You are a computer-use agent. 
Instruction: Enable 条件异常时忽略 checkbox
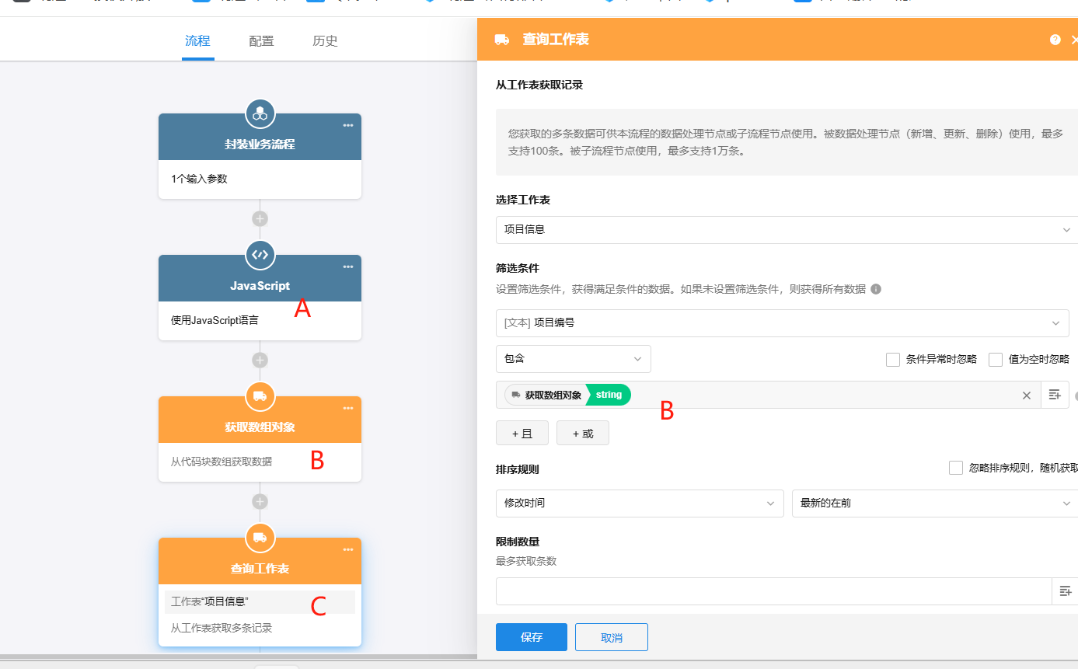click(x=893, y=360)
